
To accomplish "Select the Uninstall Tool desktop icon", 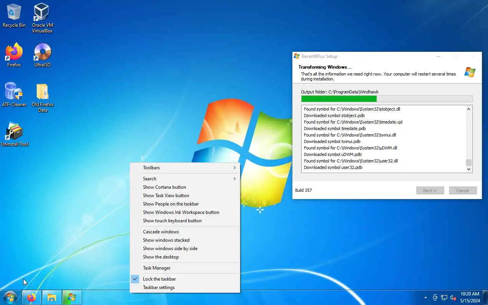I will click(14, 135).
